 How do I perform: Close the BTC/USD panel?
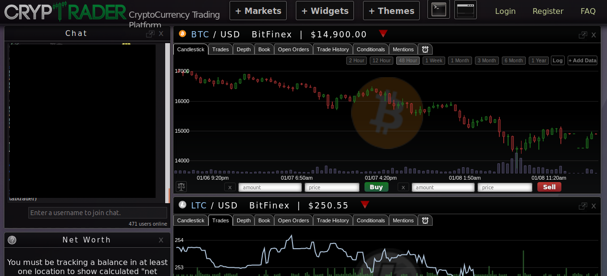[594, 34]
